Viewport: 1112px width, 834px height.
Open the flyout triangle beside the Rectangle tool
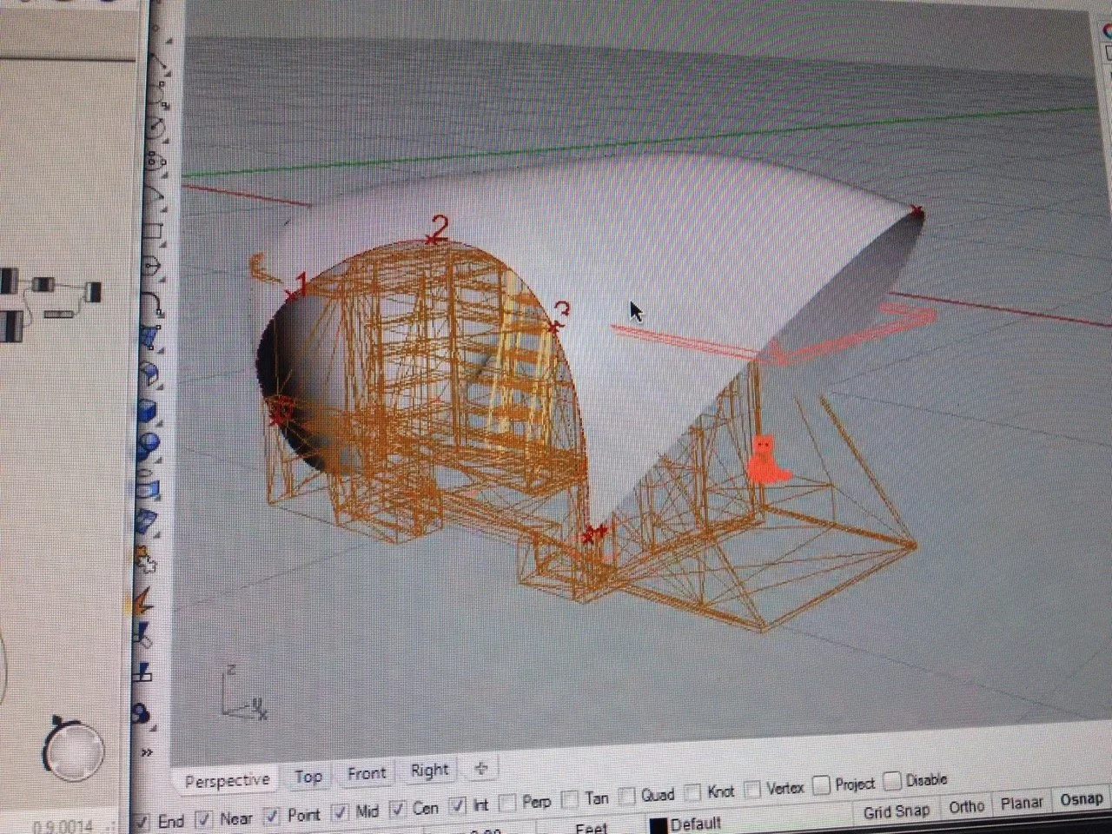(x=163, y=244)
